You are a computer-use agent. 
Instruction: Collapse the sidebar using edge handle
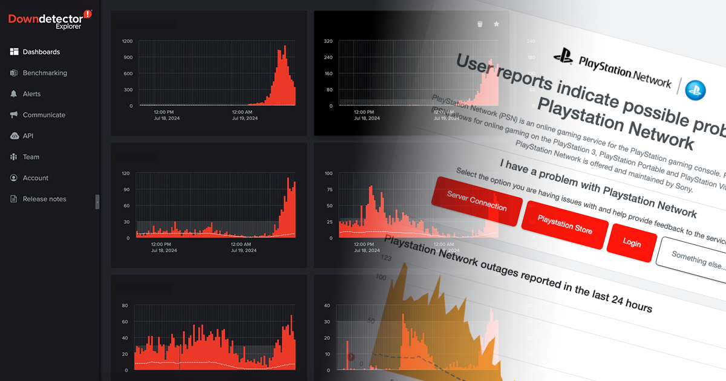97,202
